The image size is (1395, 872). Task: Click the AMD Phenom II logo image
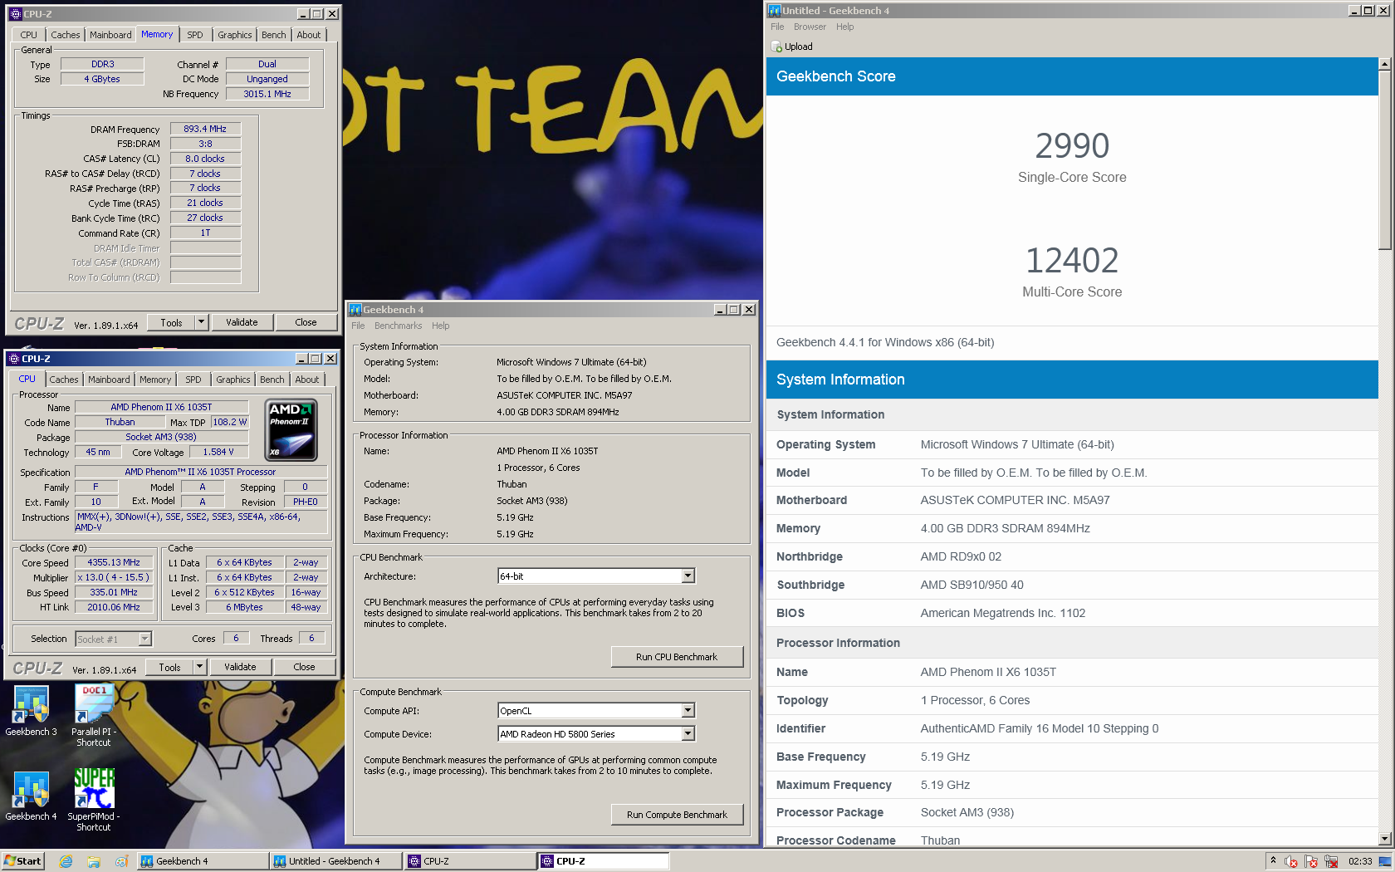coord(291,430)
